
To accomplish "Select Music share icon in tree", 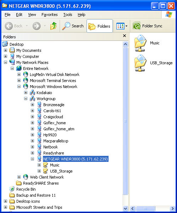I will [46, 165].
